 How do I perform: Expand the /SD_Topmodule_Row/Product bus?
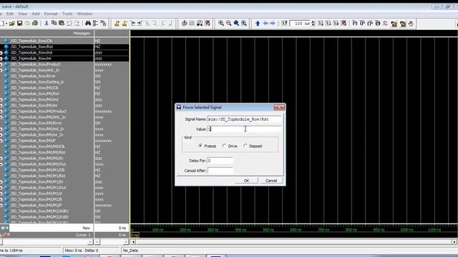(1, 64)
